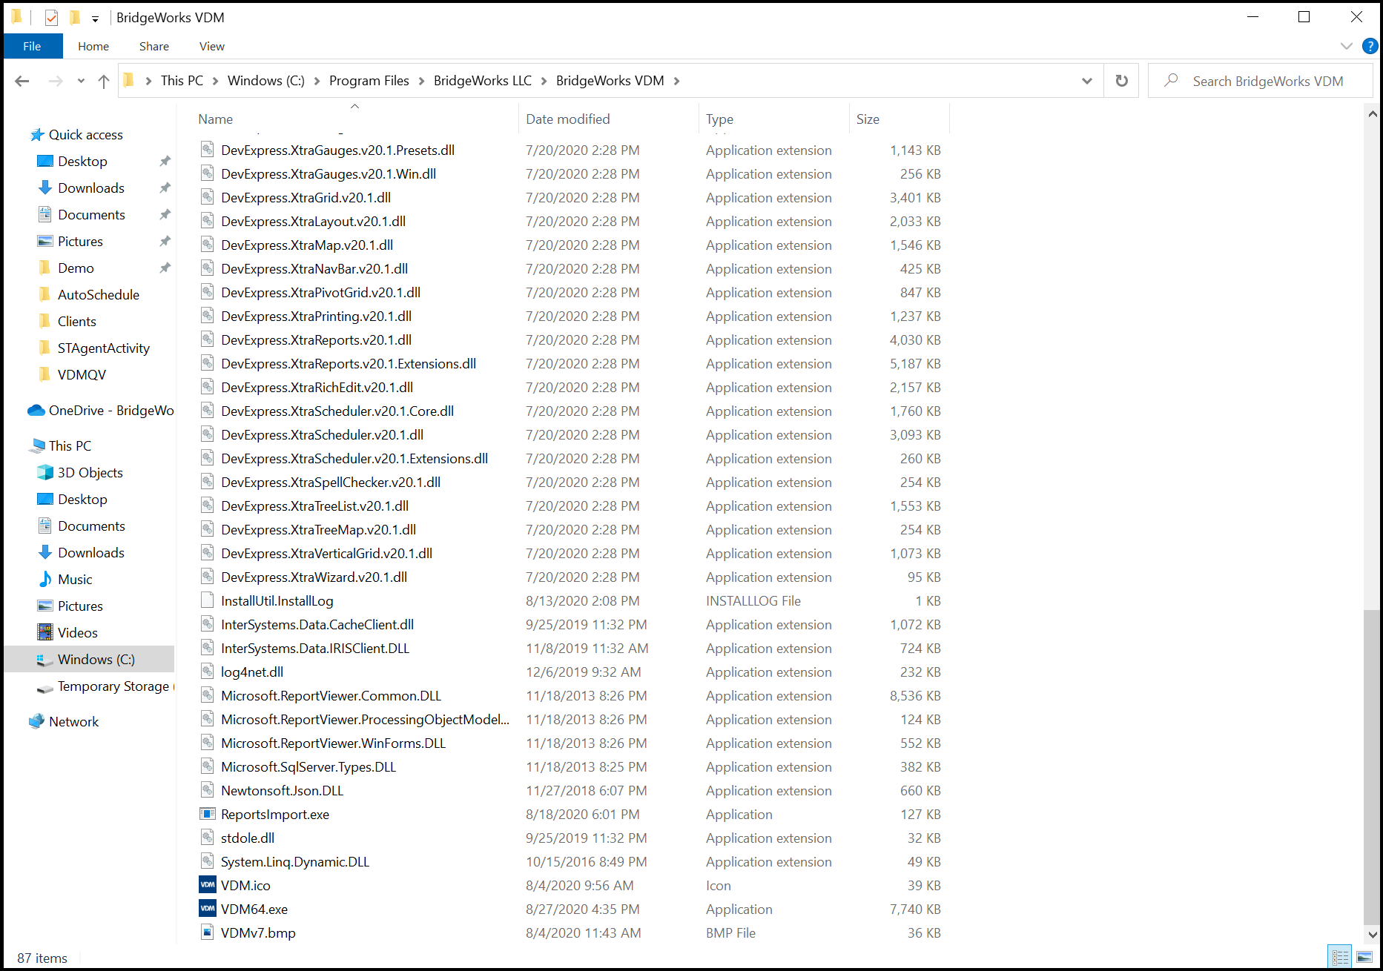Expand the chevron after Program Files breadcrumb
Screen dimensions: 1383x971
pyautogui.click(x=421, y=81)
